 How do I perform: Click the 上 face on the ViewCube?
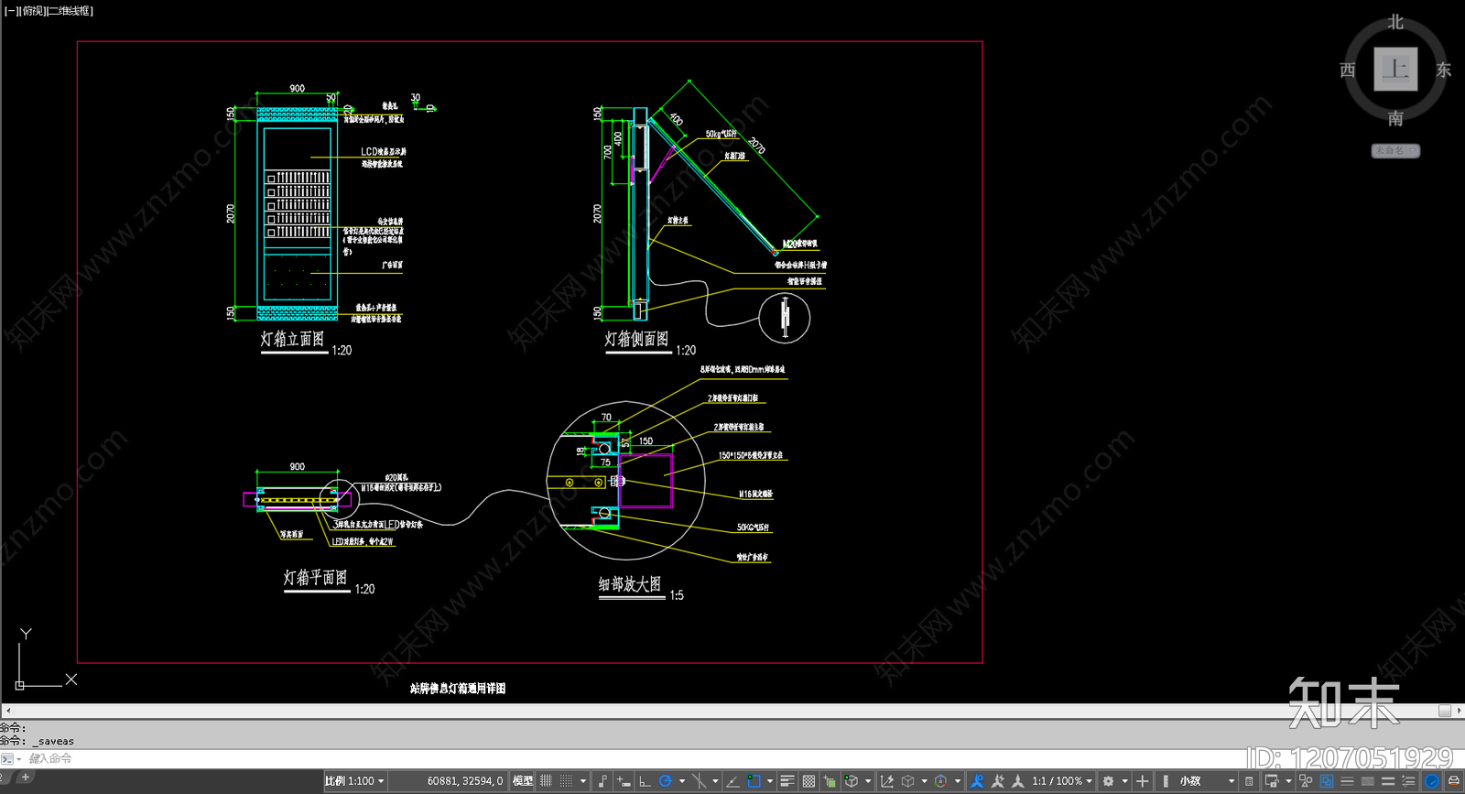1395,70
